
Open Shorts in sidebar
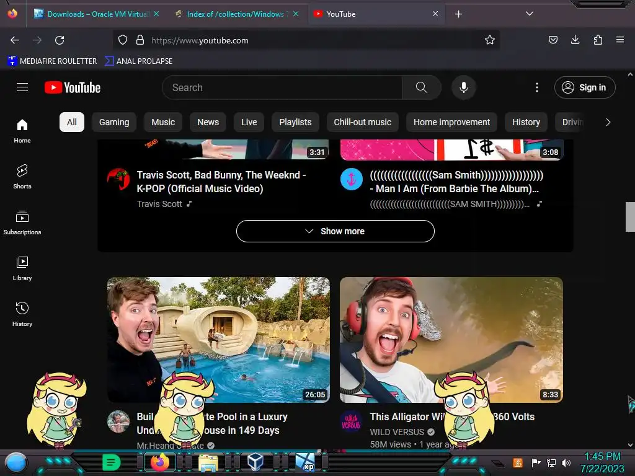point(22,177)
